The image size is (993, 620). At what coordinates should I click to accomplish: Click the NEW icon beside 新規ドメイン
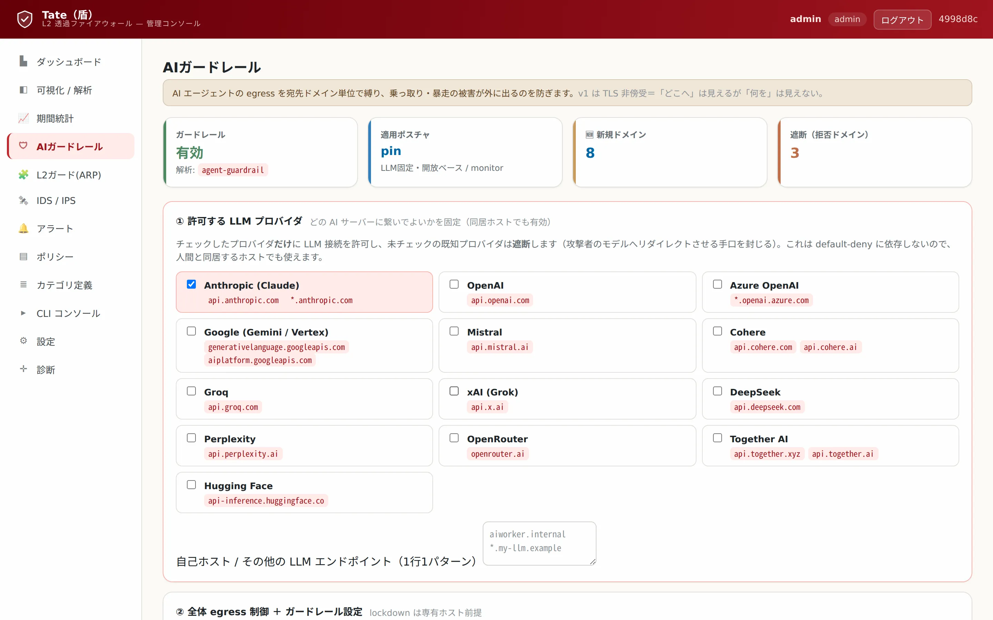(590, 134)
